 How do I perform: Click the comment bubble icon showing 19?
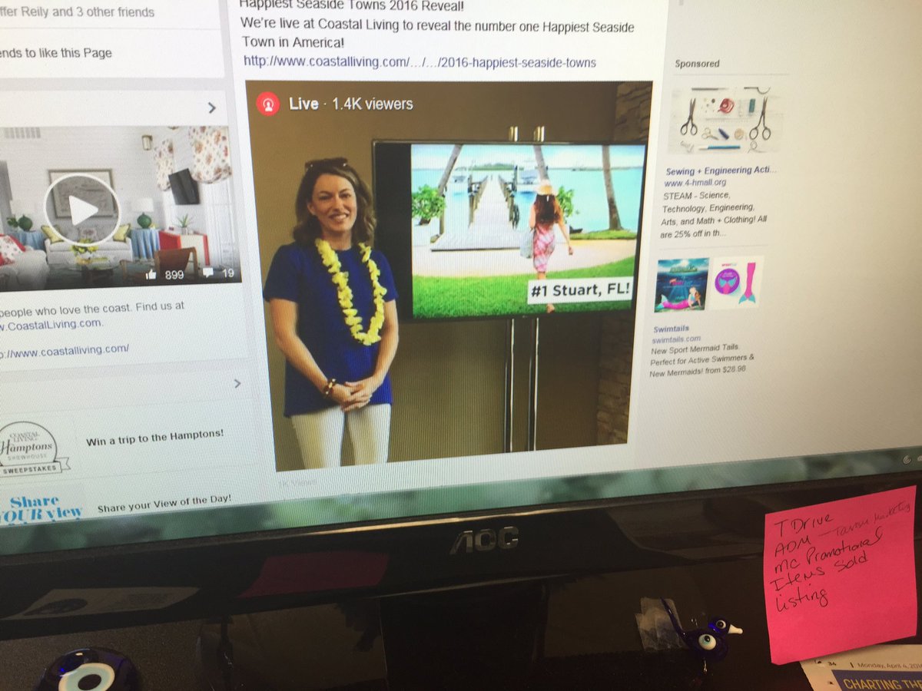click(x=207, y=273)
